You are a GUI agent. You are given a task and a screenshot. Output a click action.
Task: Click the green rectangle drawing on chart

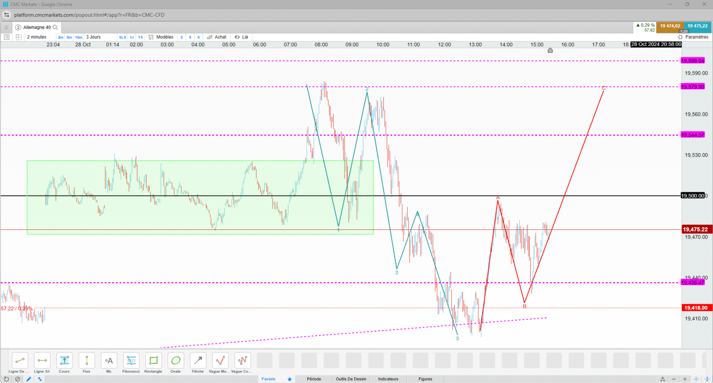[x=200, y=197]
